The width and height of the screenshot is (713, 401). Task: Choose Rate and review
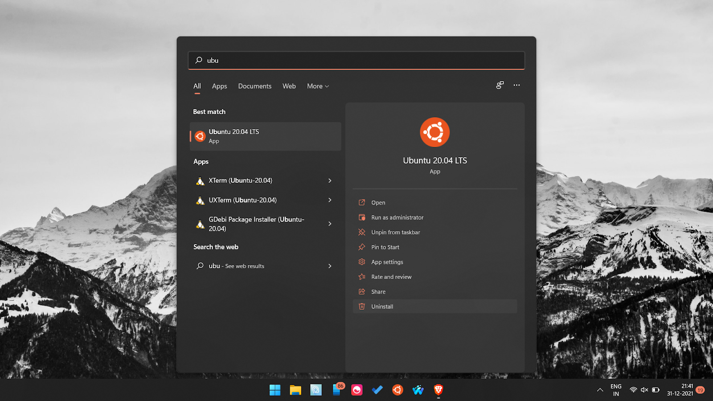pos(435,277)
